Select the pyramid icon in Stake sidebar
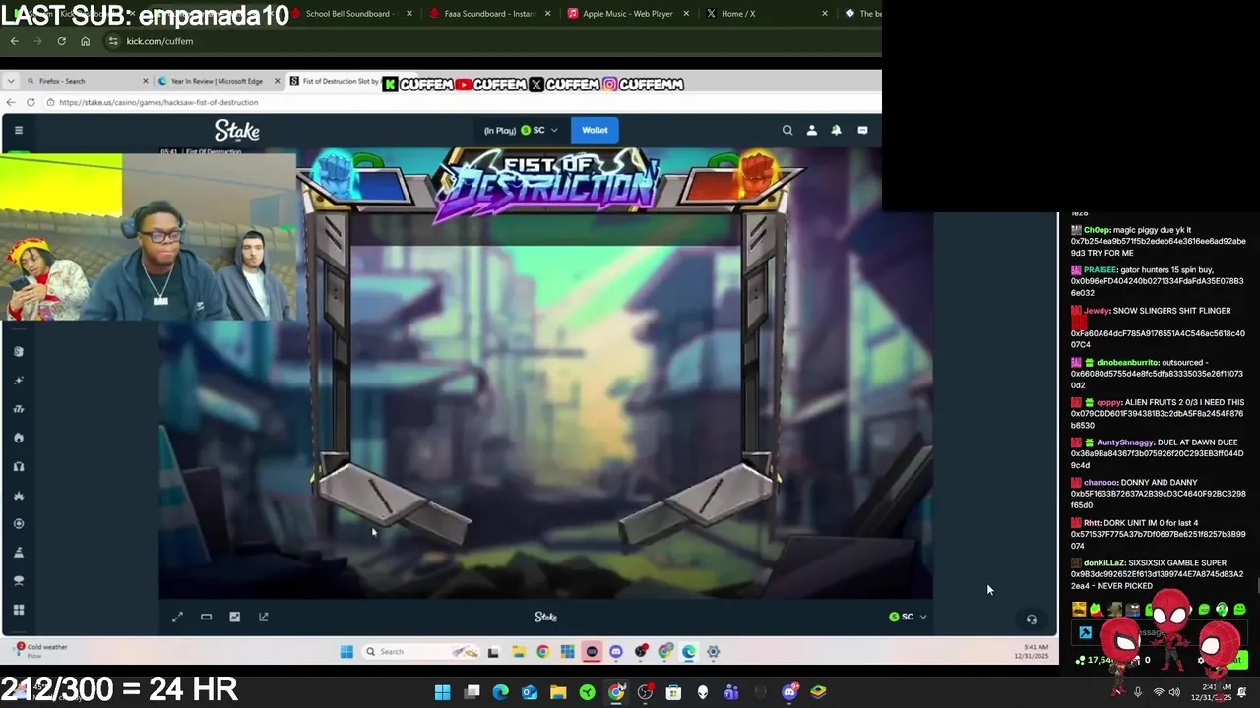 (19, 553)
